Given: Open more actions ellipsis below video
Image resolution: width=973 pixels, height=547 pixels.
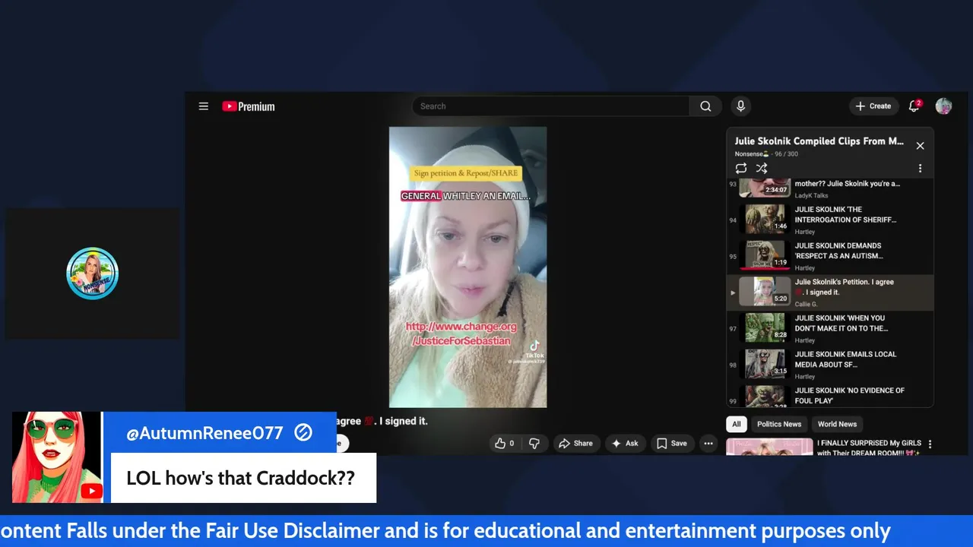Looking at the screenshot, I should [x=708, y=444].
